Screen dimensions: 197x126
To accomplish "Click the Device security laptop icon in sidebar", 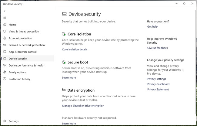I will coord(5,59).
